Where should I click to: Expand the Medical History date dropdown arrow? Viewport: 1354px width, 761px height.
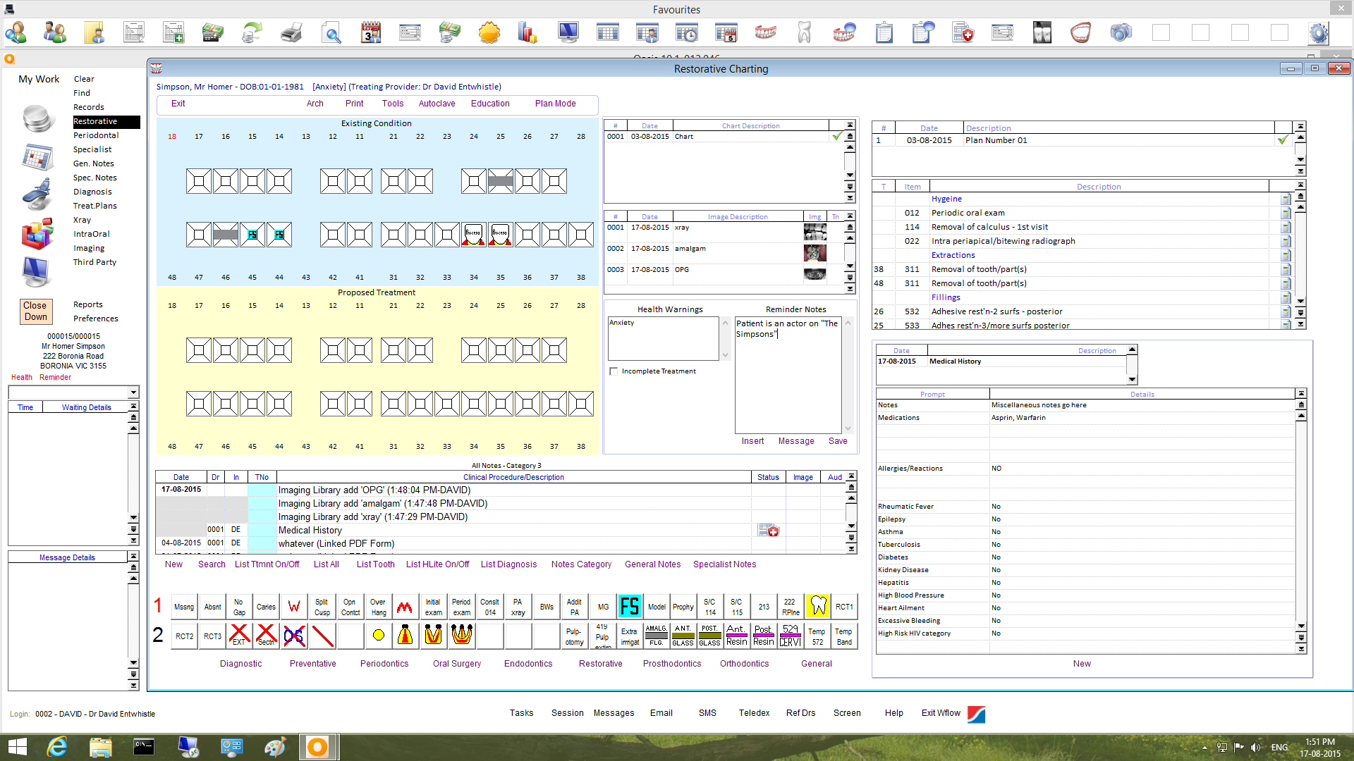1132,380
